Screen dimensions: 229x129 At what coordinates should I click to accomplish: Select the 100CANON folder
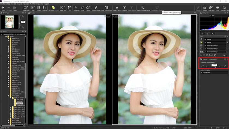tap(20, 100)
